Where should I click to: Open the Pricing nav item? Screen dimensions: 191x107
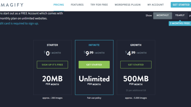59,5
